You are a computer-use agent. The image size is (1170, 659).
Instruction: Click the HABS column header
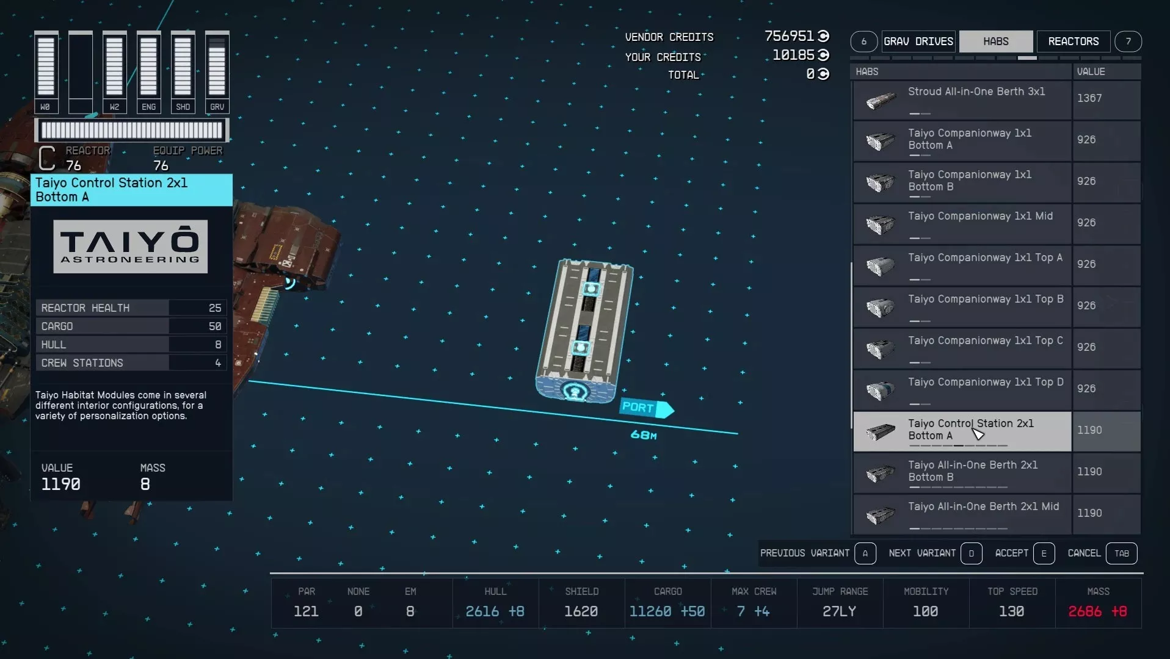tap(961, 71)
